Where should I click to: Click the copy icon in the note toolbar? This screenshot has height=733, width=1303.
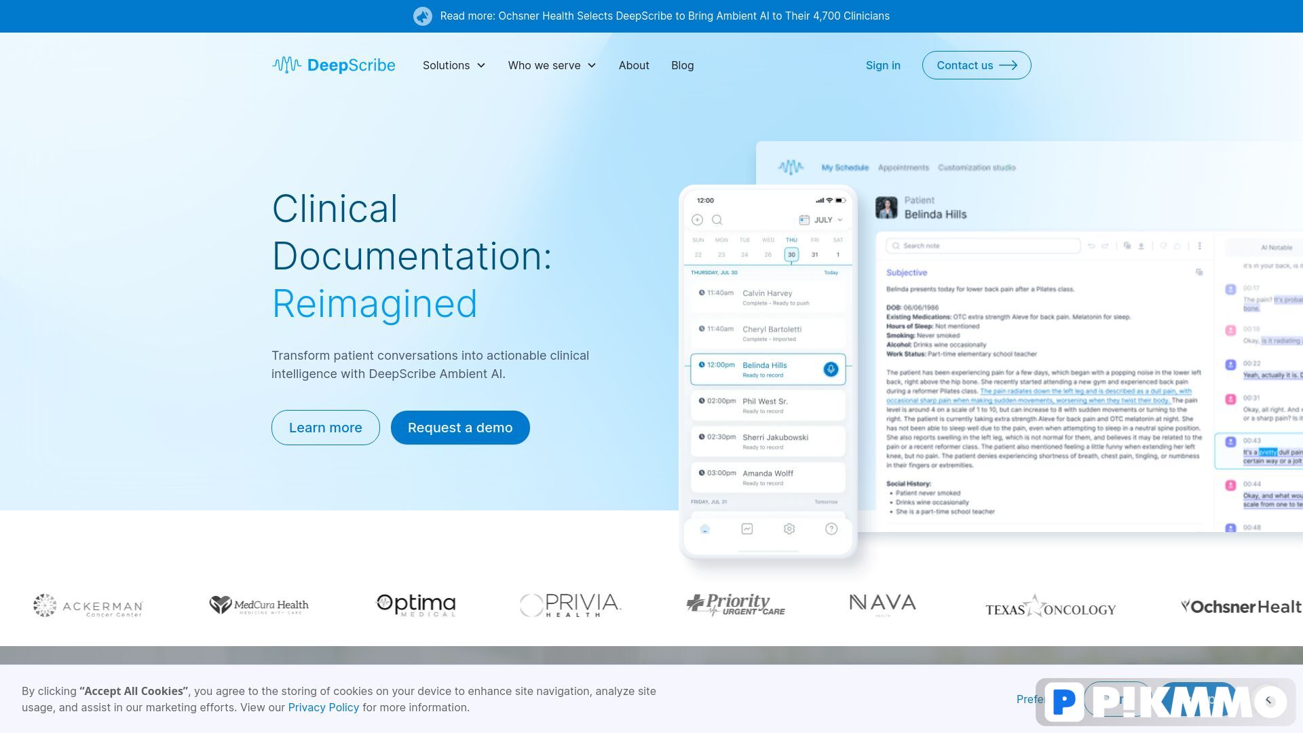coord(1127,246)
